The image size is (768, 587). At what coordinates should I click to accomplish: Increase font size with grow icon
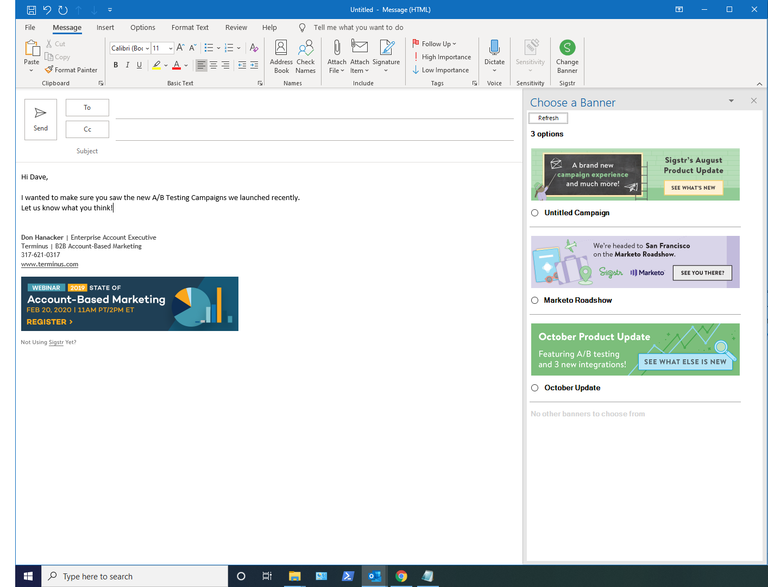(x=180, y=48)
